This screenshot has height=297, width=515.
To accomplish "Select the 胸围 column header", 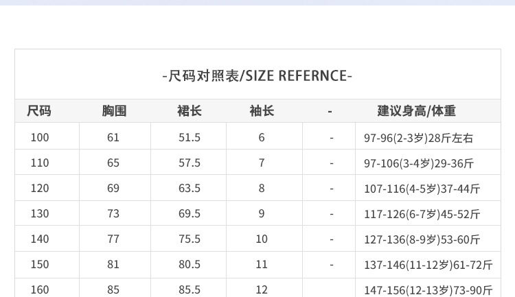I will pos(114,110).
